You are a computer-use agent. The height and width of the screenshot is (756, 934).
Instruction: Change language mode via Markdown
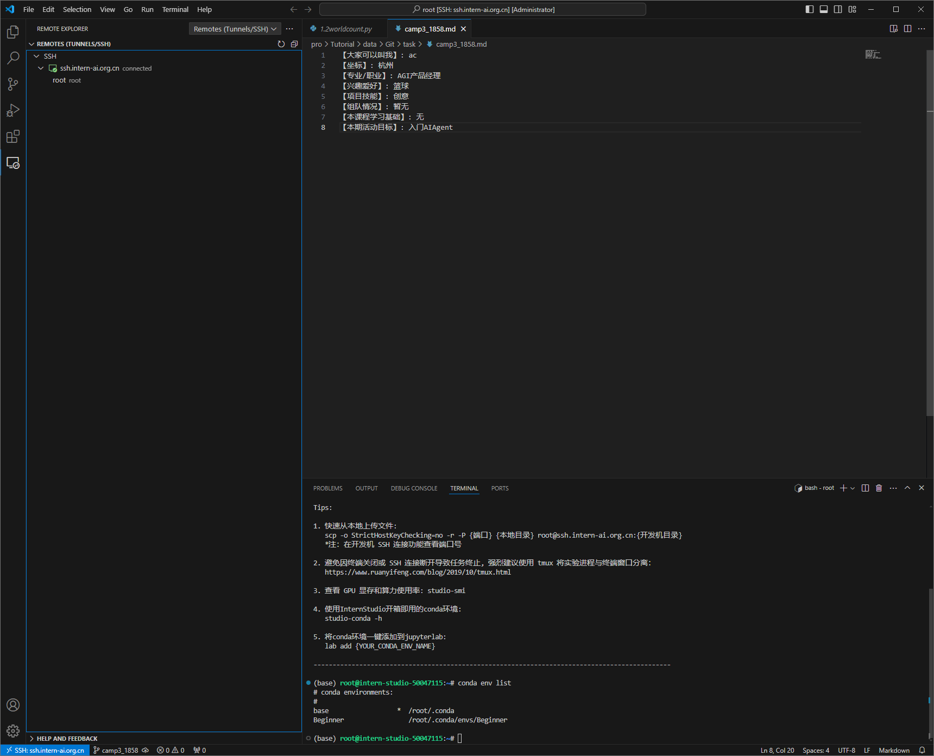pos(894,750)
